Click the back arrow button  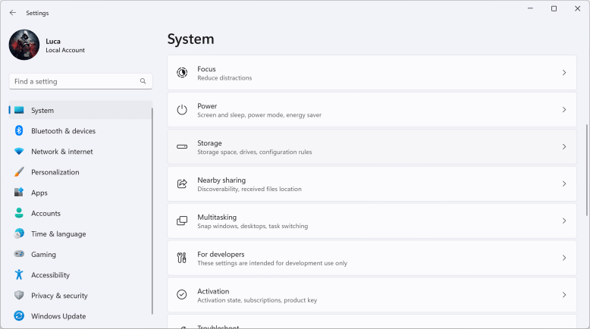pos(13,13)
